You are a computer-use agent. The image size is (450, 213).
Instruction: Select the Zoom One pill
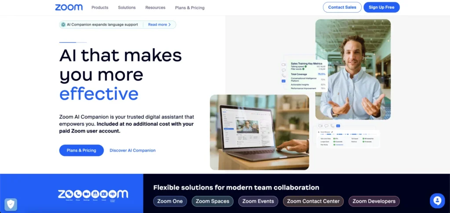(x=170, y=201)
